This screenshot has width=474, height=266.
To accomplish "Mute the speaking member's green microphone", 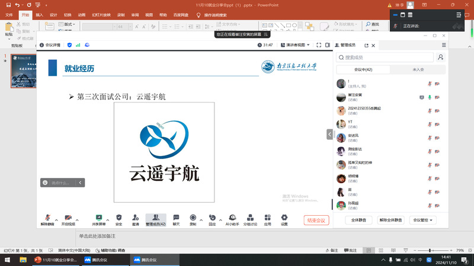I will (x=430, y=98).
